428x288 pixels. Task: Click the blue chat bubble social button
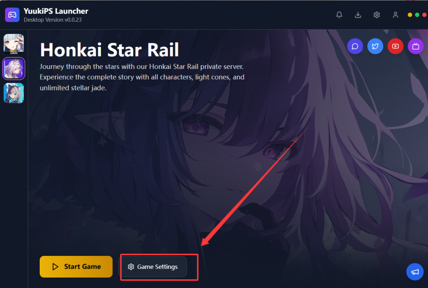coord(355,46)
